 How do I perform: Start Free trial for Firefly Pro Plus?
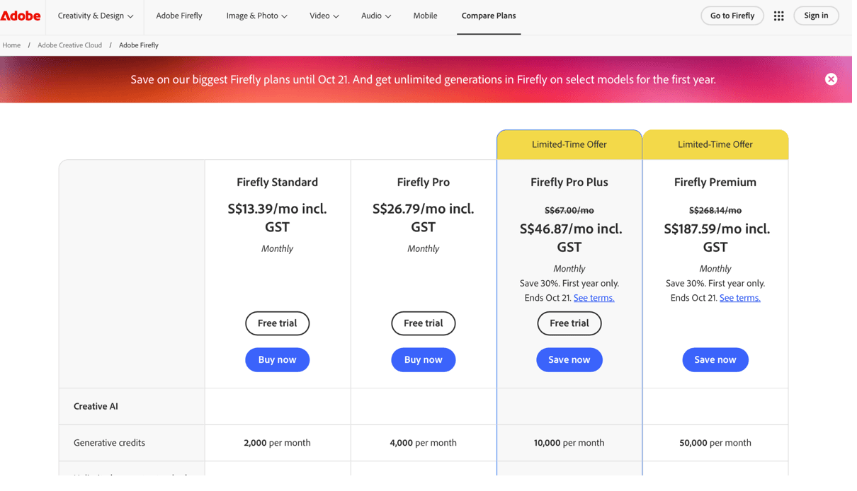pos(569,323)
